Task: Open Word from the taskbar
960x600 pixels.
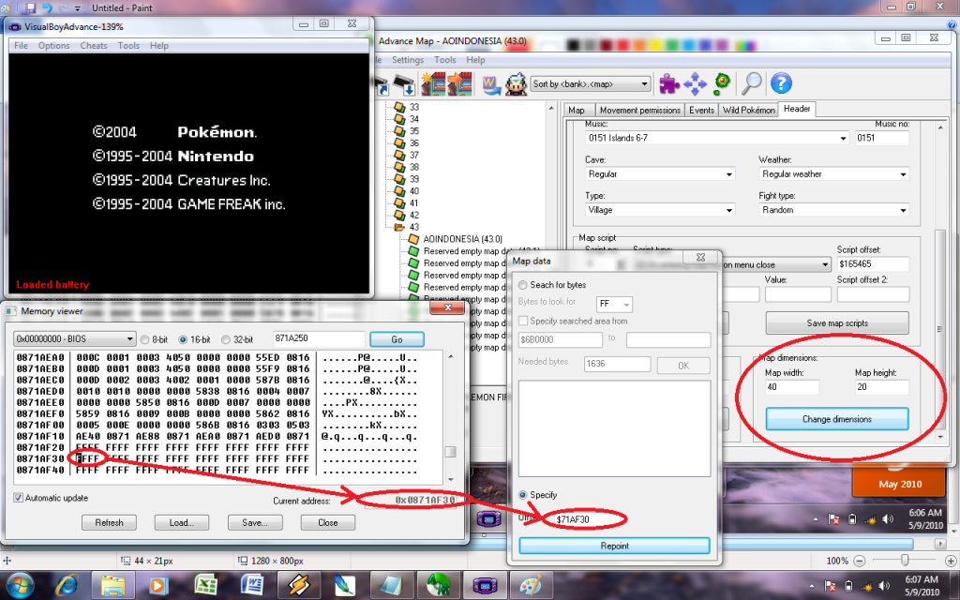Action: [x=251, y=586]
